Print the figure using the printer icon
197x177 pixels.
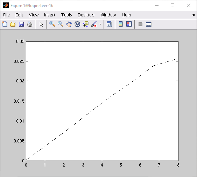coord(30,24)
